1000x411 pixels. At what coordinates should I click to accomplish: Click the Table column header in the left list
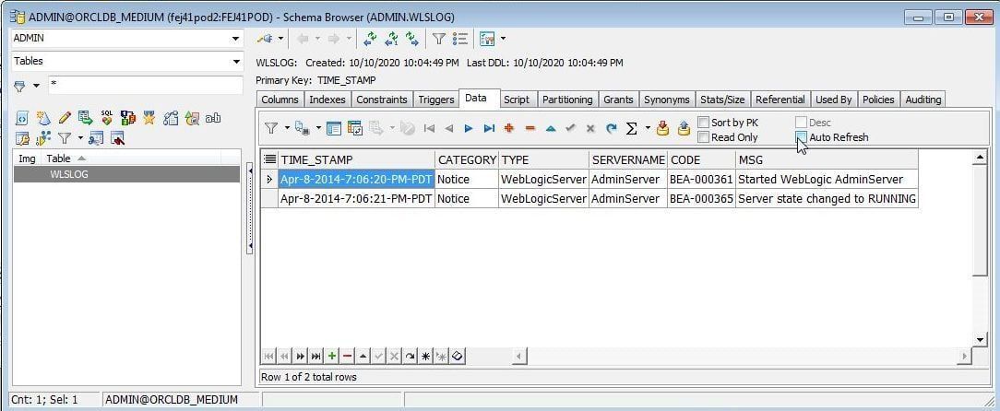[x=132, y=159]
